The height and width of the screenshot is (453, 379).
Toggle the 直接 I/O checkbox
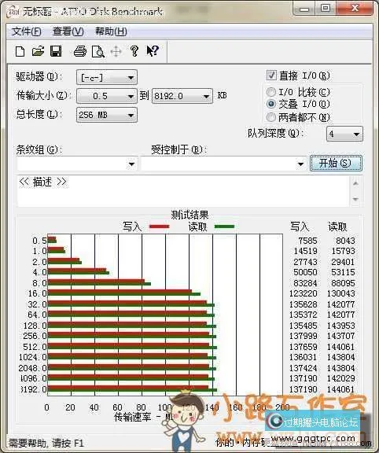(x=271, y=75)
